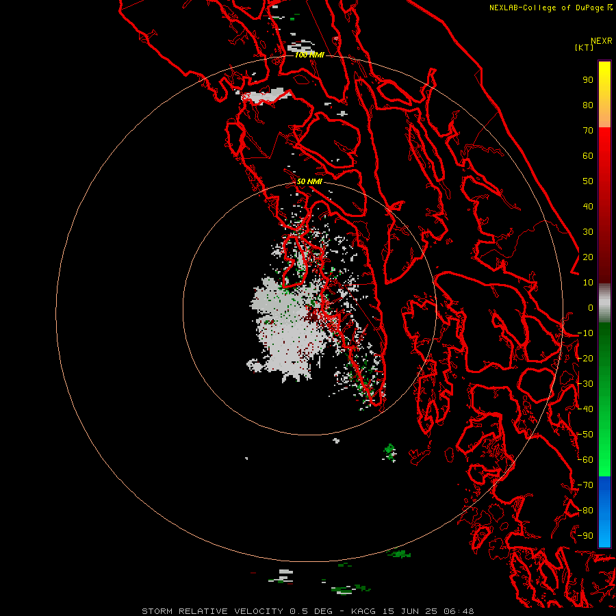Click the positive 50 knot scale value
This screenshot has height=616, width=616.
pos(588,181)
